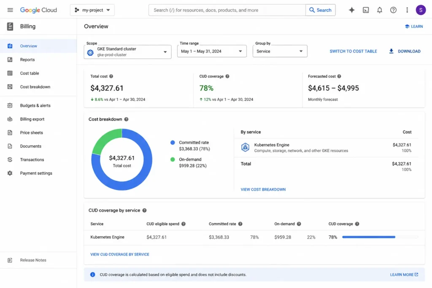Click the Google Cloud logo
The width and height of the screenshot is (432, 288).
38,10
